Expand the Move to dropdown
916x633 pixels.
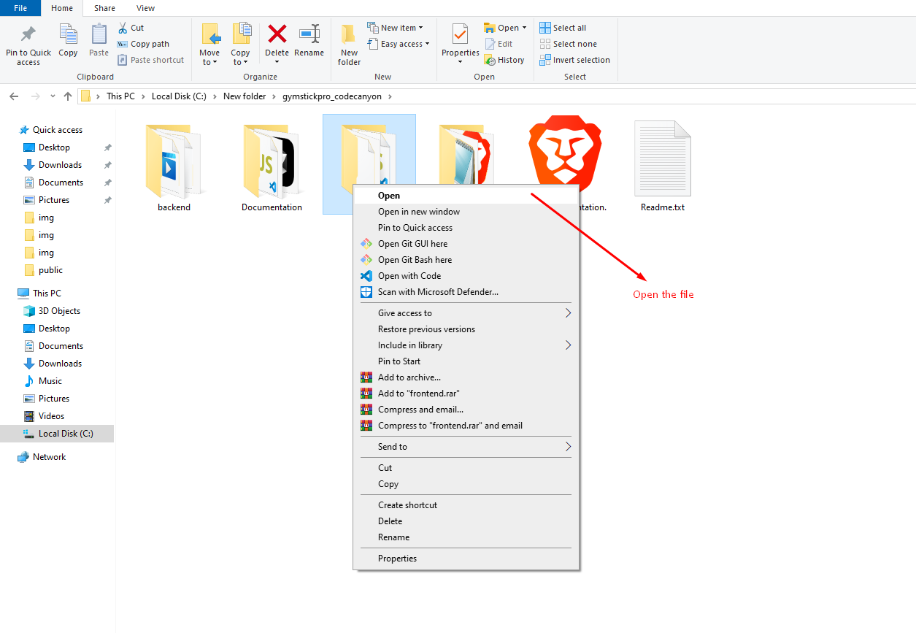210,62
